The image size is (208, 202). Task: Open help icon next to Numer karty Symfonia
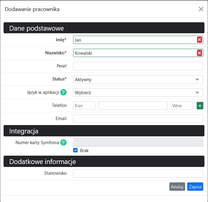(x=63, y=143)
